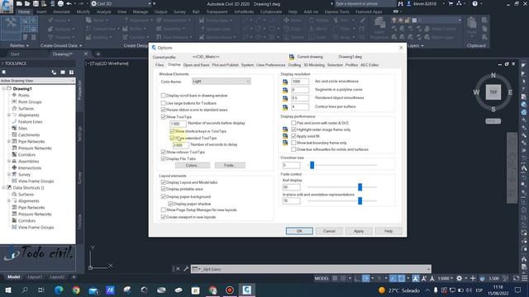Uncheck Resize ribbon icons to standard sizes
This screenshot has width=529, height=297.
pos(164,110)
